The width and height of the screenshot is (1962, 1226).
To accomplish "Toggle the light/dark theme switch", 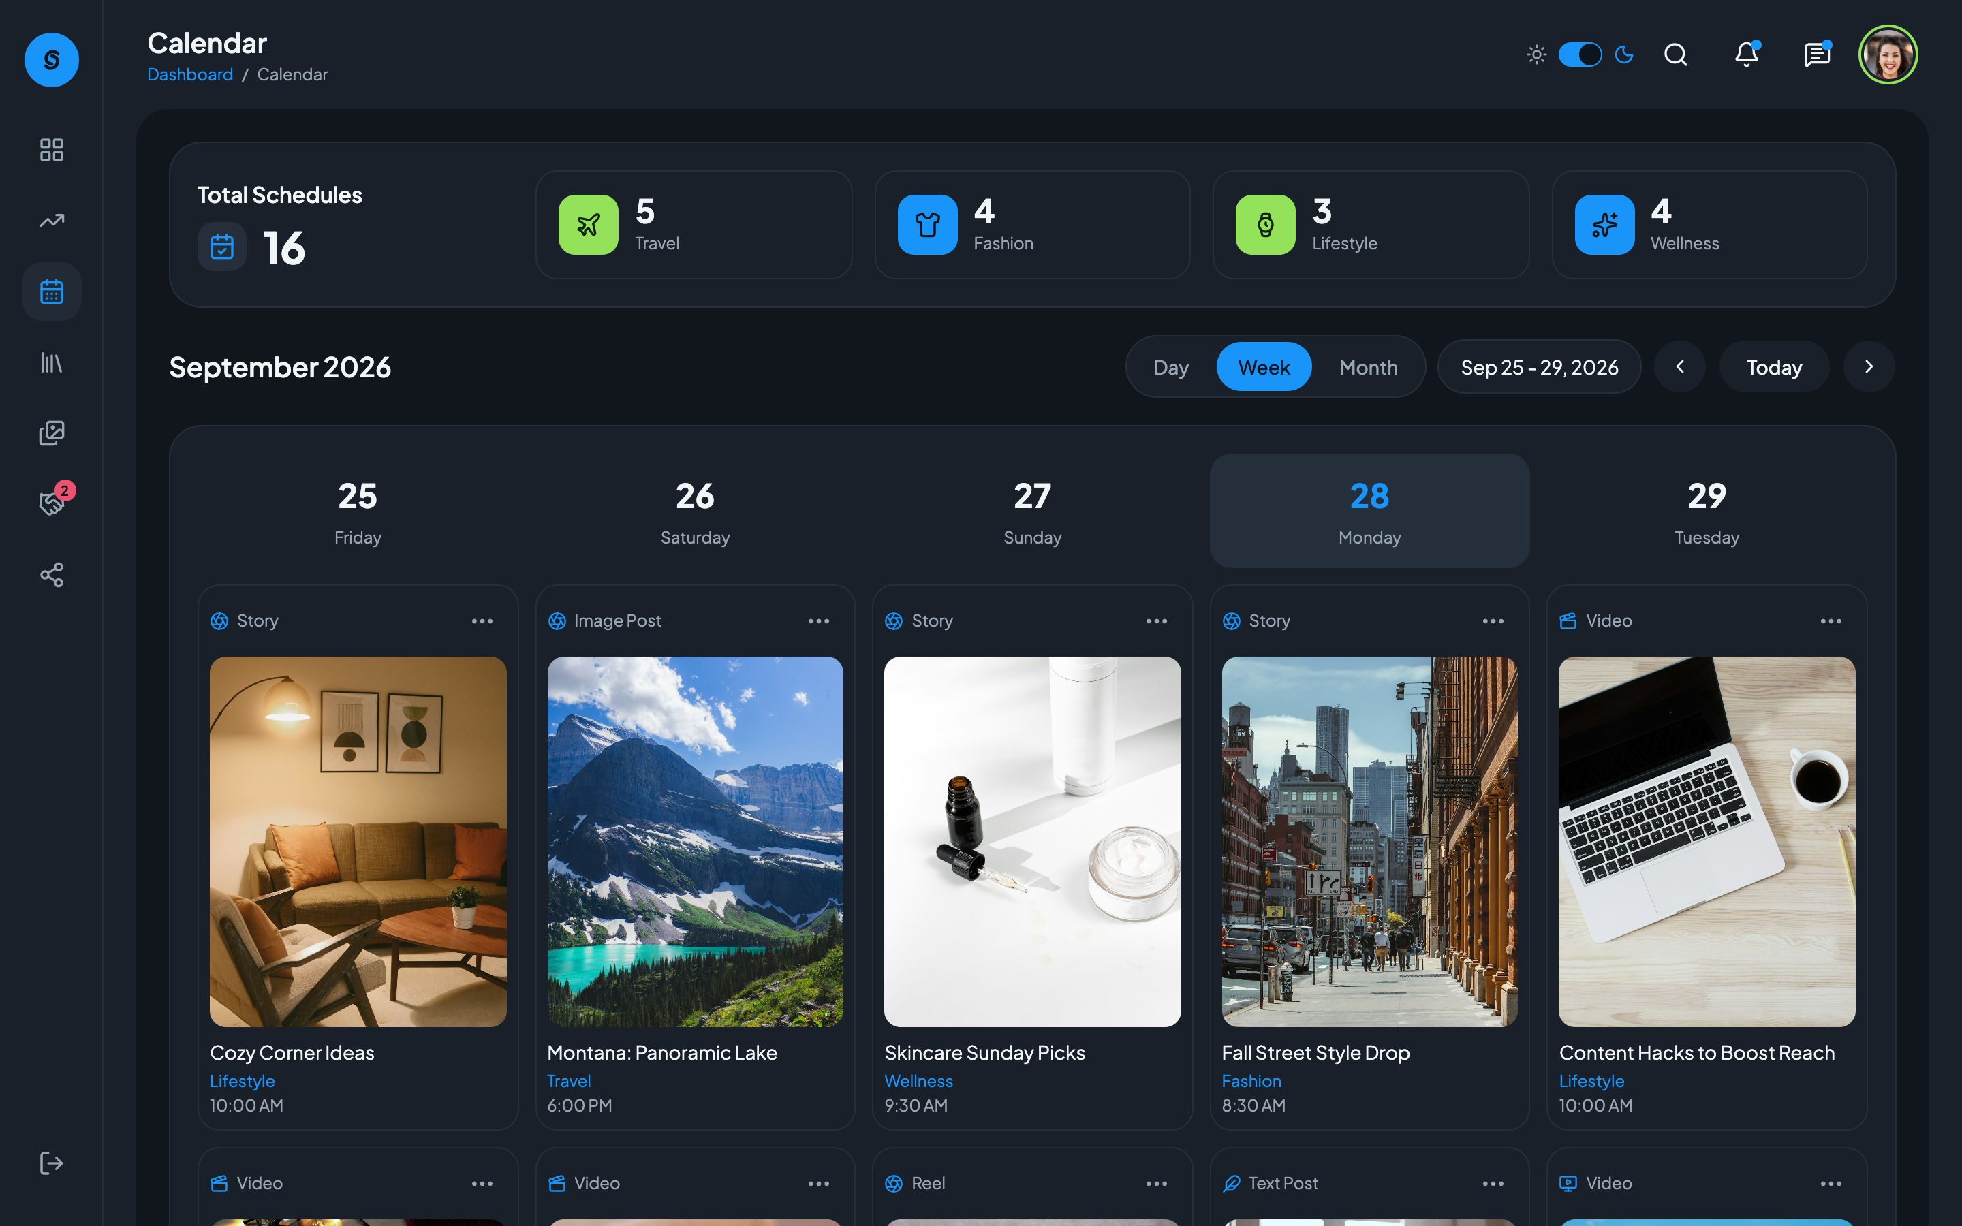I will tap(1580, 55).
